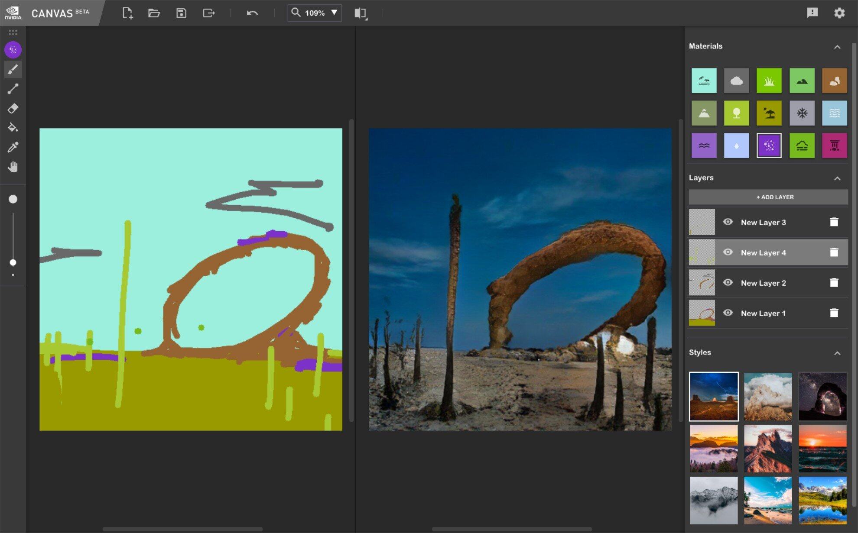Image resolution: width=858 pixels, height=533 pixels.
Task: Collapse the Layers panel
Action: point(837,178)
